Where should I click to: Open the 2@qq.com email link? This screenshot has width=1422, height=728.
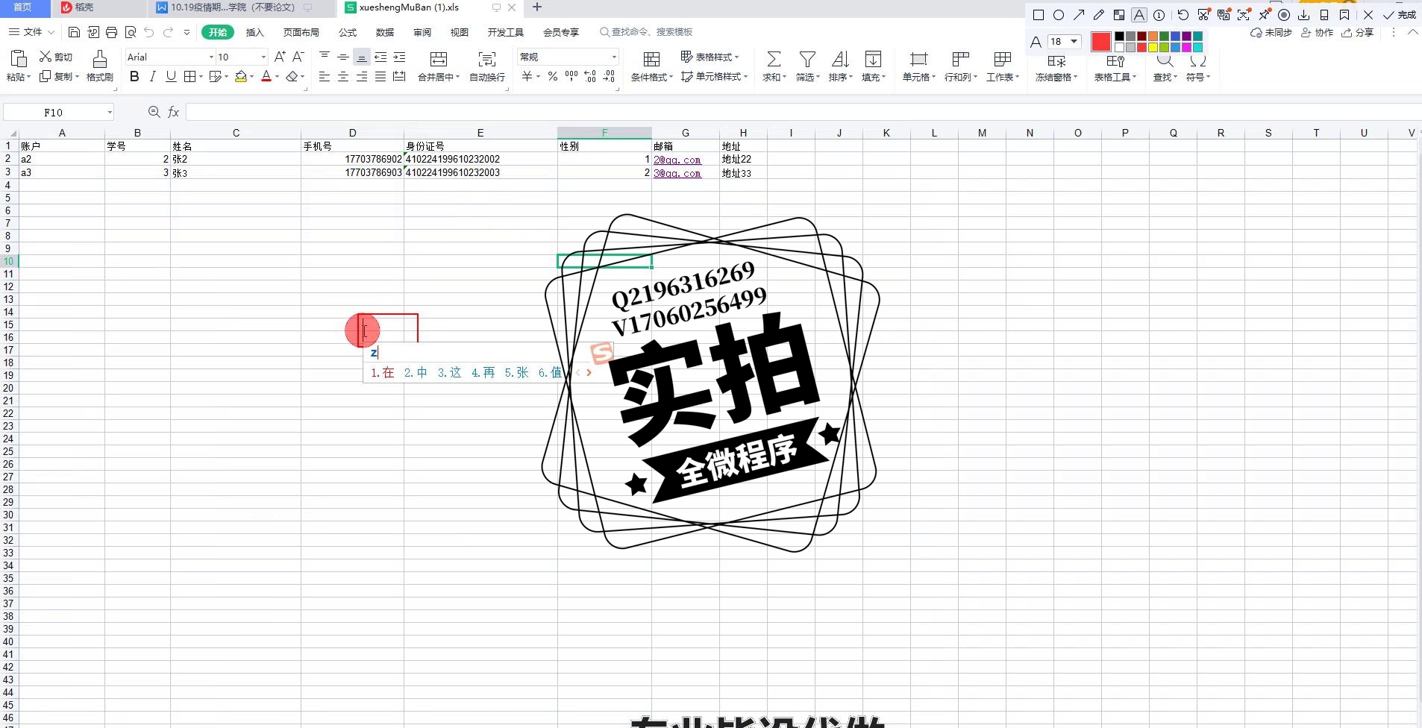[x=677, y=160]
